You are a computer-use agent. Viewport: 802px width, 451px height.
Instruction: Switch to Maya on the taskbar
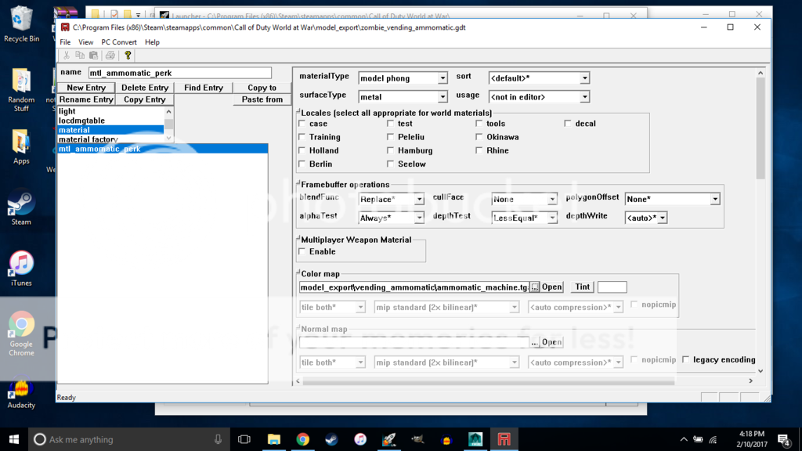click(x=475, y=439)
